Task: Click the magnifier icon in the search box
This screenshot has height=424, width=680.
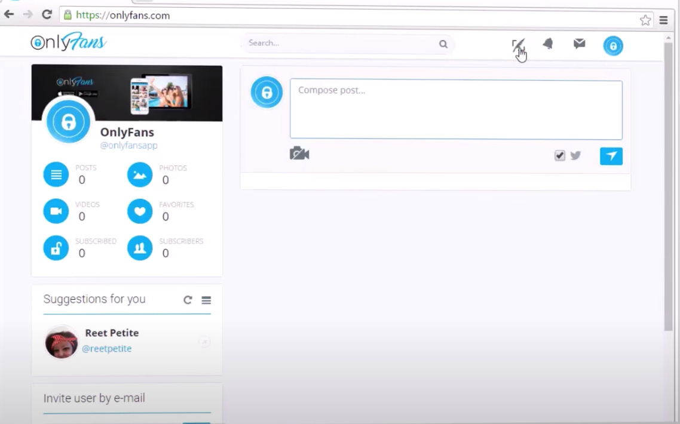Action: click(x=443, y=44)
